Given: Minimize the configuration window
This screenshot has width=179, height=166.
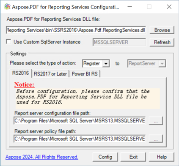Looking at the screenshot, I should [129, 7].
